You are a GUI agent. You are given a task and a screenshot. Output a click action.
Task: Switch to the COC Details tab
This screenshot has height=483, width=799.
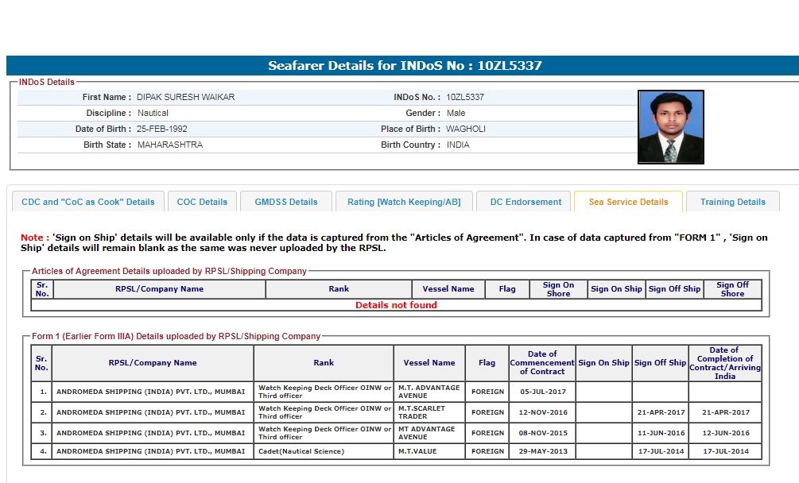click(x=202, y=202)
